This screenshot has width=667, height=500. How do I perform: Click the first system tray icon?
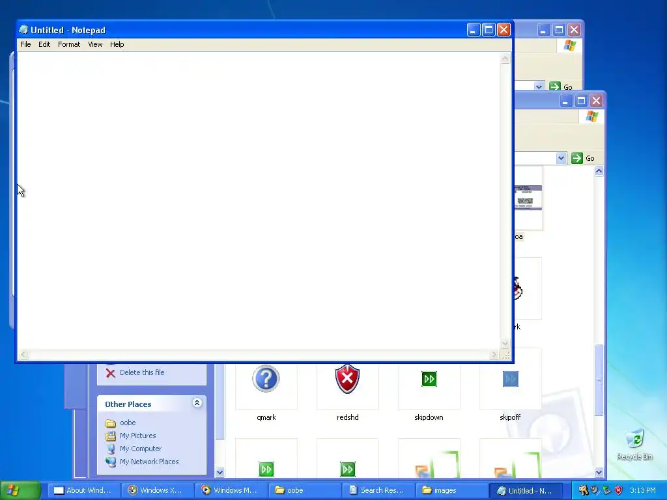(583, 490)
